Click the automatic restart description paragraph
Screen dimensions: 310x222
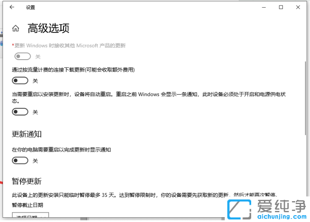coord(149,98)
